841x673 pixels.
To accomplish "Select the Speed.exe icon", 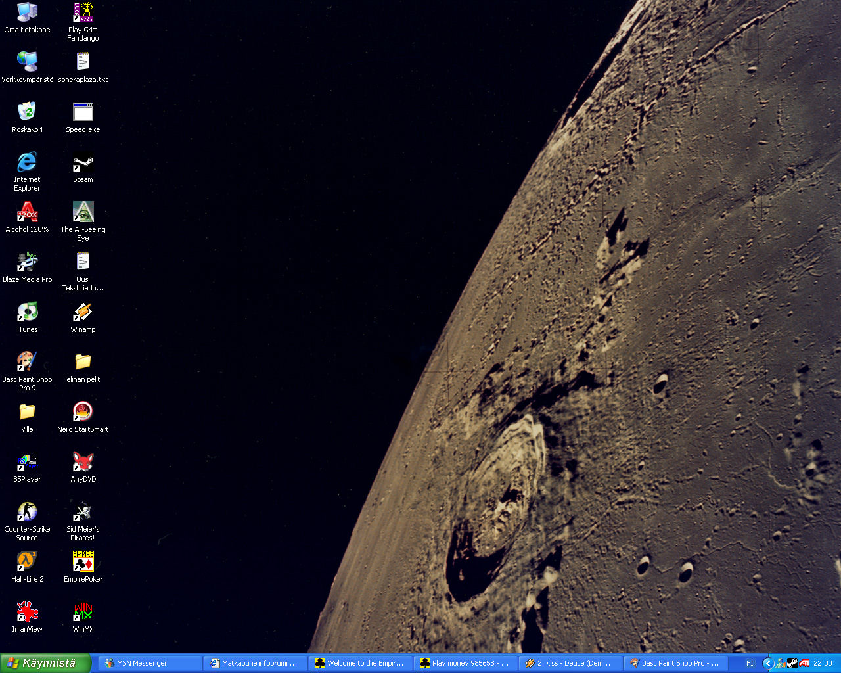I will (83, 117).
